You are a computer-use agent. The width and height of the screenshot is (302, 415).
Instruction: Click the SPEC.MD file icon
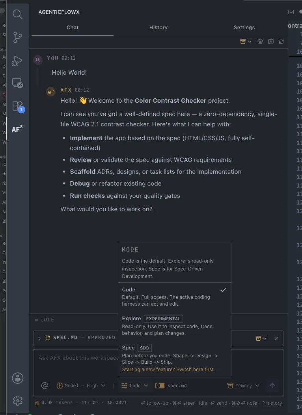(48, 338)
